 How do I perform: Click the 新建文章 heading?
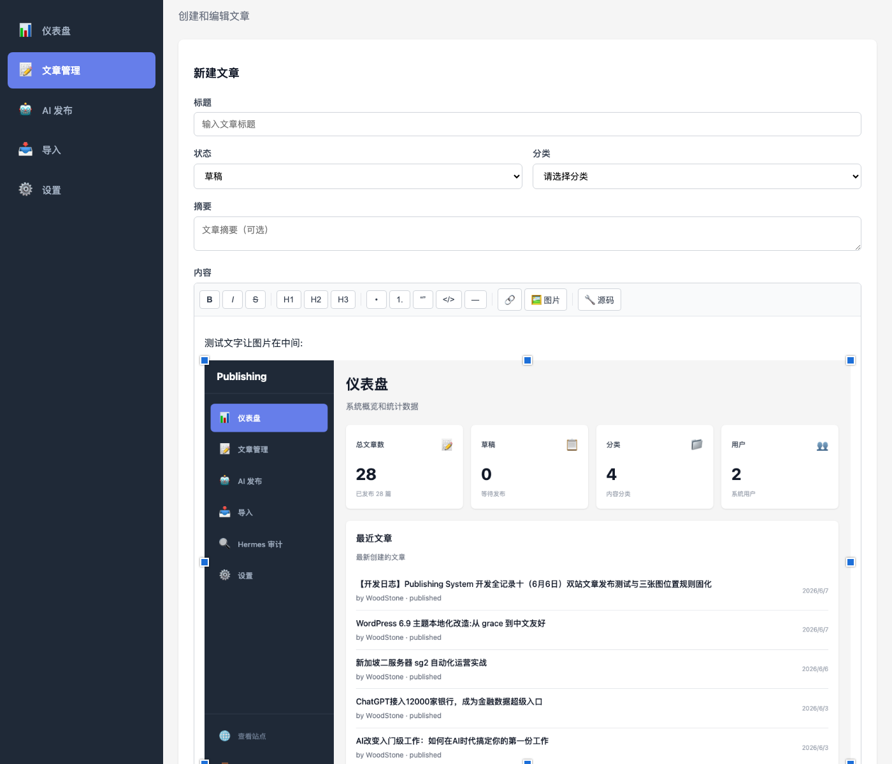pyautogui.click(x=217, y=73)
